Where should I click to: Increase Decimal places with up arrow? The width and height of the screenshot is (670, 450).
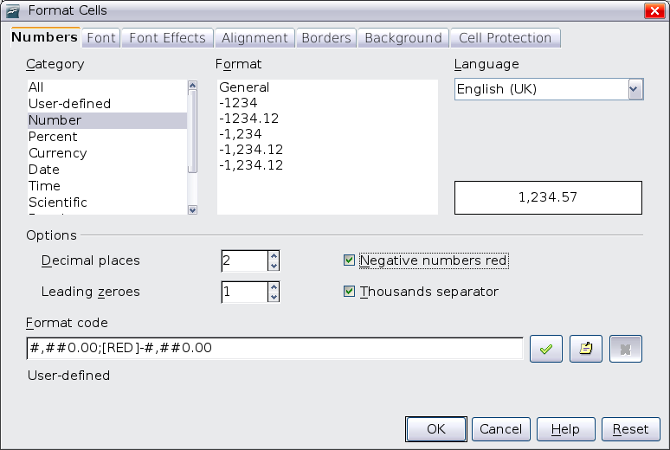(x=274, y=255)
